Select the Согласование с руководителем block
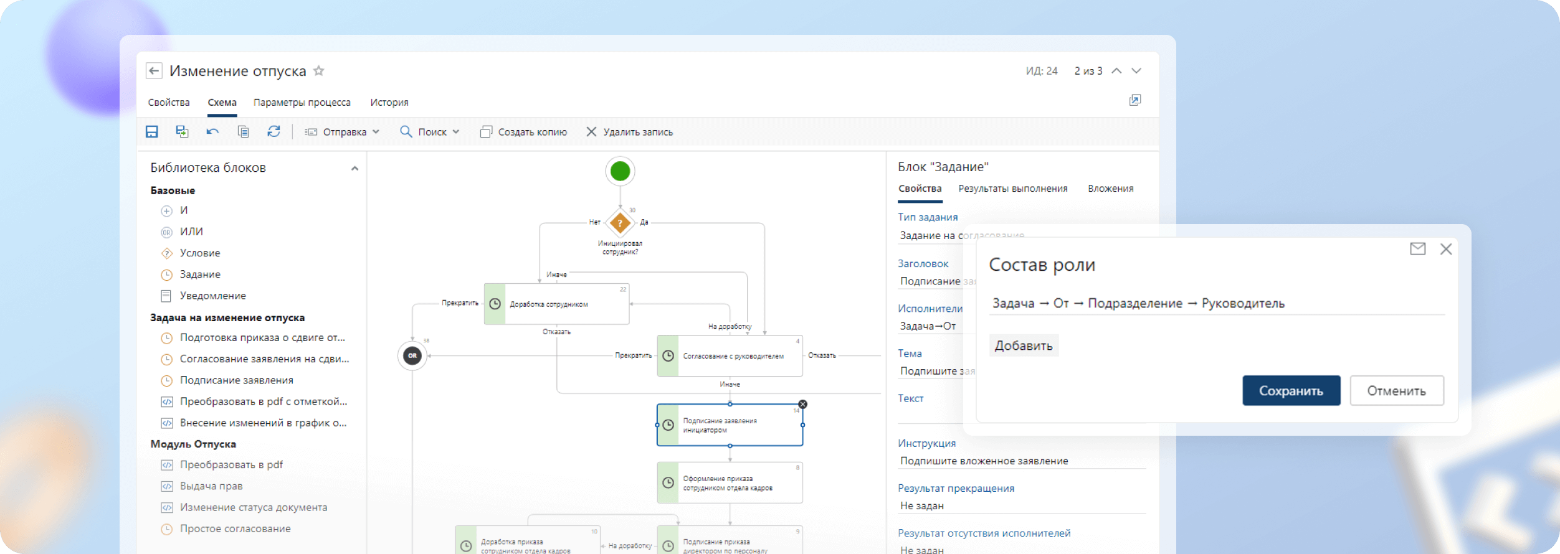This screenshot has width=1560, height=554. 730,355
